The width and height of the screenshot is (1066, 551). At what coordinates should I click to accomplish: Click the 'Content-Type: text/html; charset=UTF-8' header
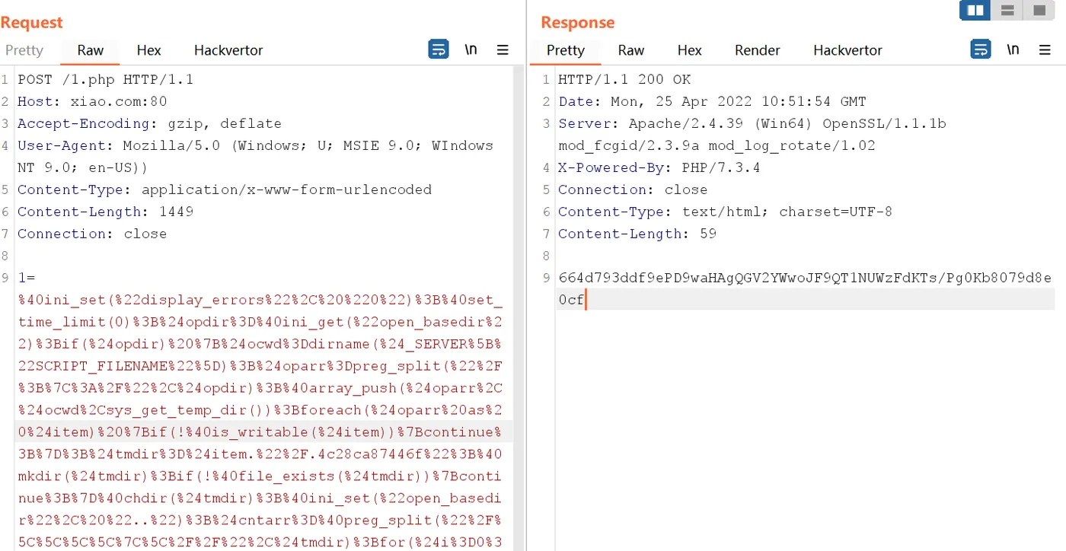[x=725, y=212]
